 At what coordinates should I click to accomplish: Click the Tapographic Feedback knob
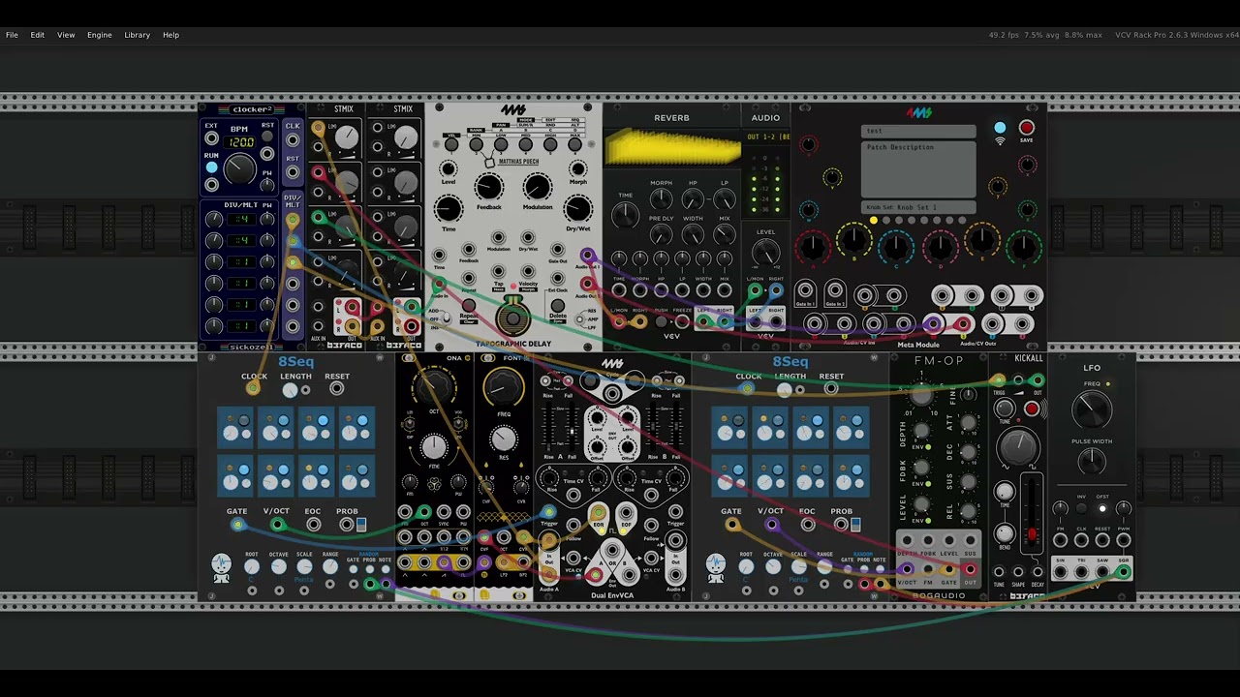click(x=489, y=187)
